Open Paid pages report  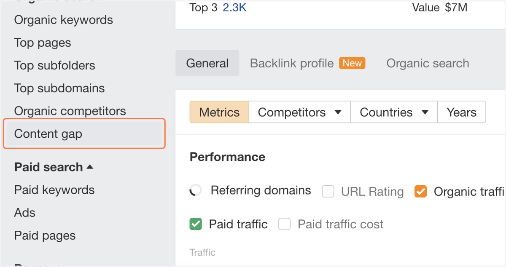[x=45, y=235]
